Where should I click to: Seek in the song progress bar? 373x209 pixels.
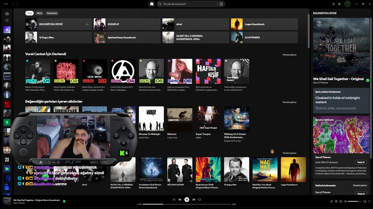point(187,204)
